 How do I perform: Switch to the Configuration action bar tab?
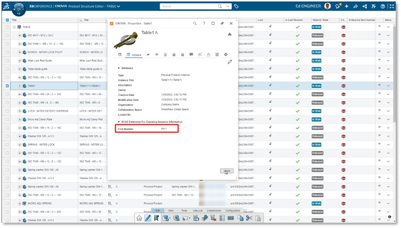point(233,210)
